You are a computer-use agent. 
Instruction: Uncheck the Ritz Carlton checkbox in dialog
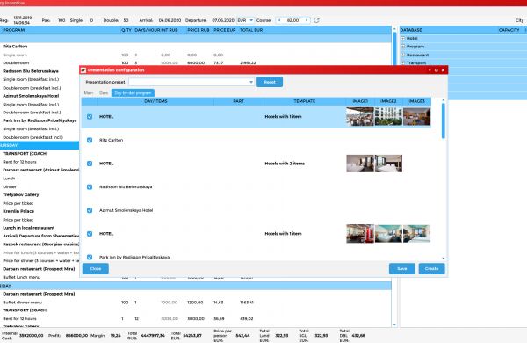click(x=90, y=140)
